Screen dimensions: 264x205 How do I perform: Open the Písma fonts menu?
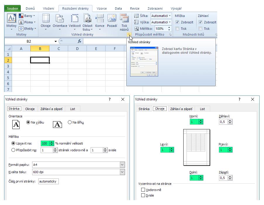pos(27,22)
